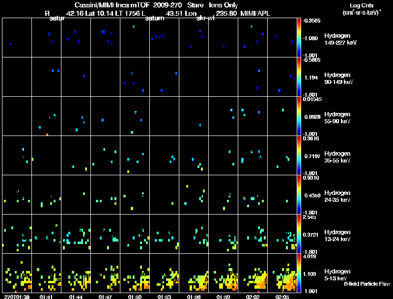Click the plot title Cassini/MIMI Inca mTOF
This screenshot has height=299, width=393.
click(112, 5)
